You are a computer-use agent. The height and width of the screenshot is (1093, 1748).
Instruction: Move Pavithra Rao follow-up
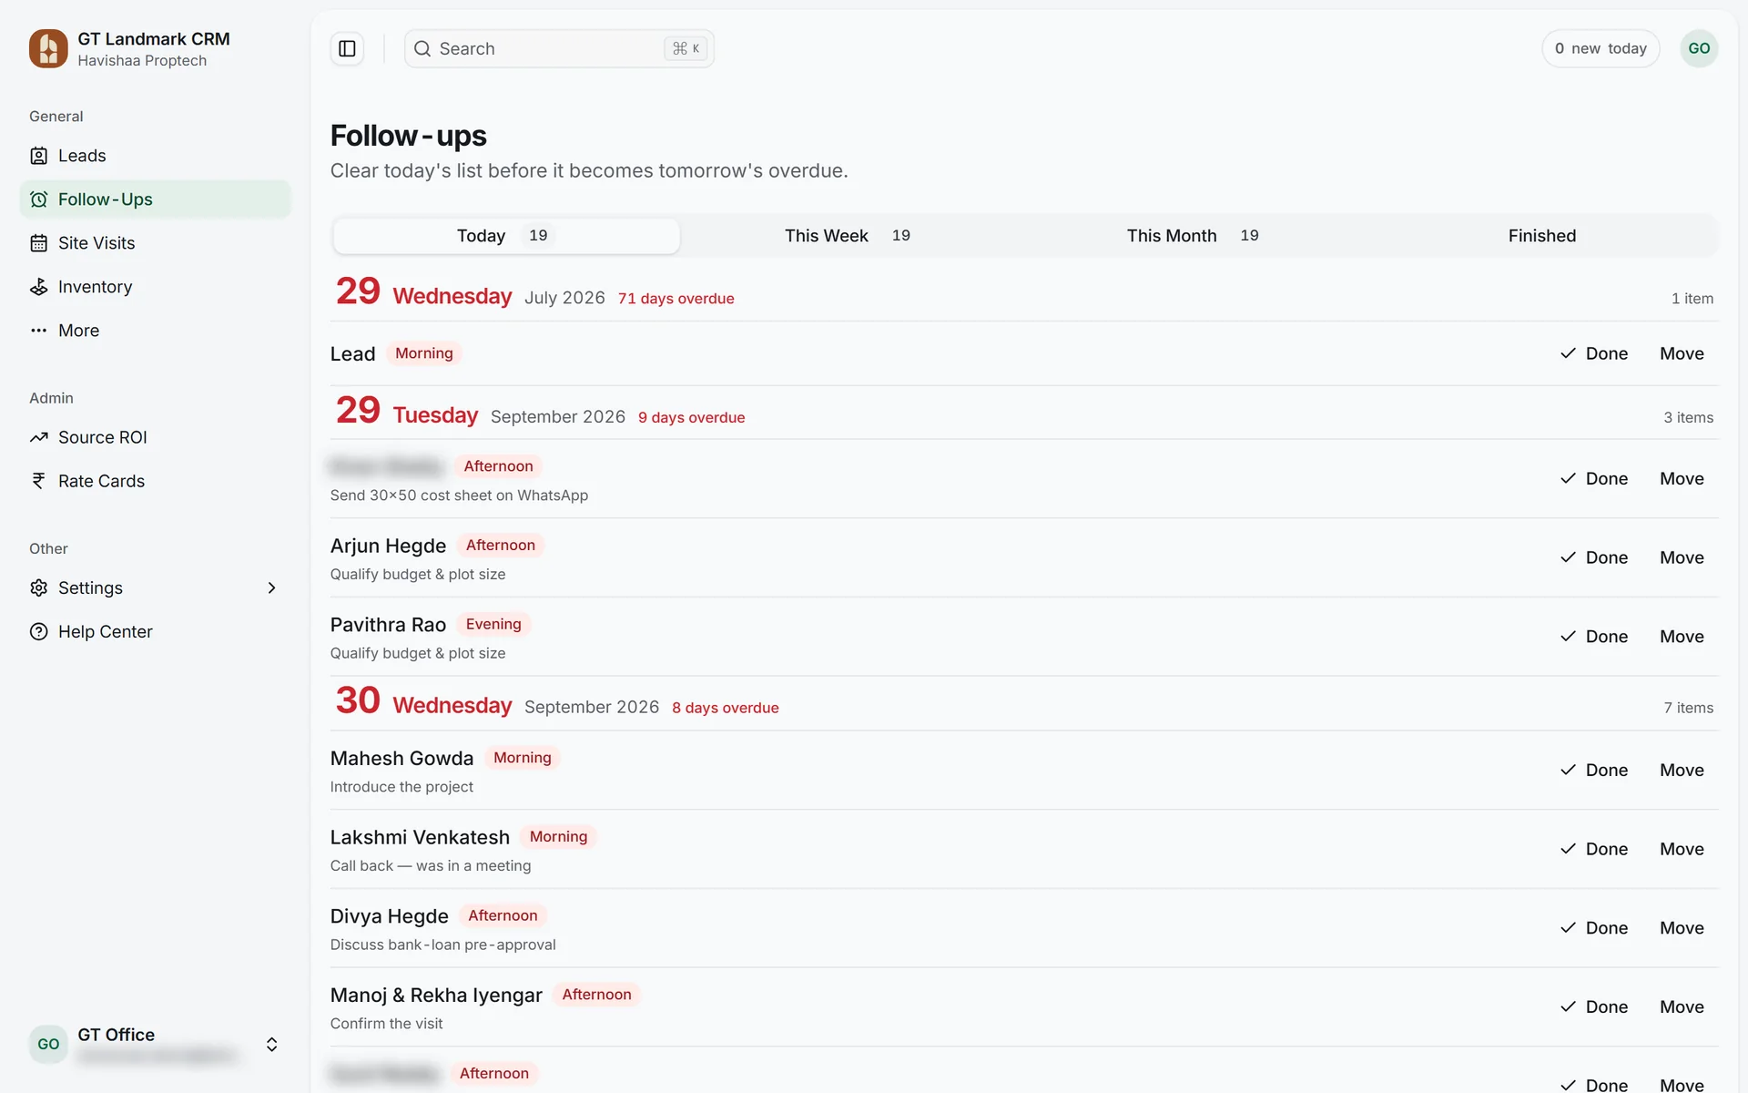tap(1682, 637)
